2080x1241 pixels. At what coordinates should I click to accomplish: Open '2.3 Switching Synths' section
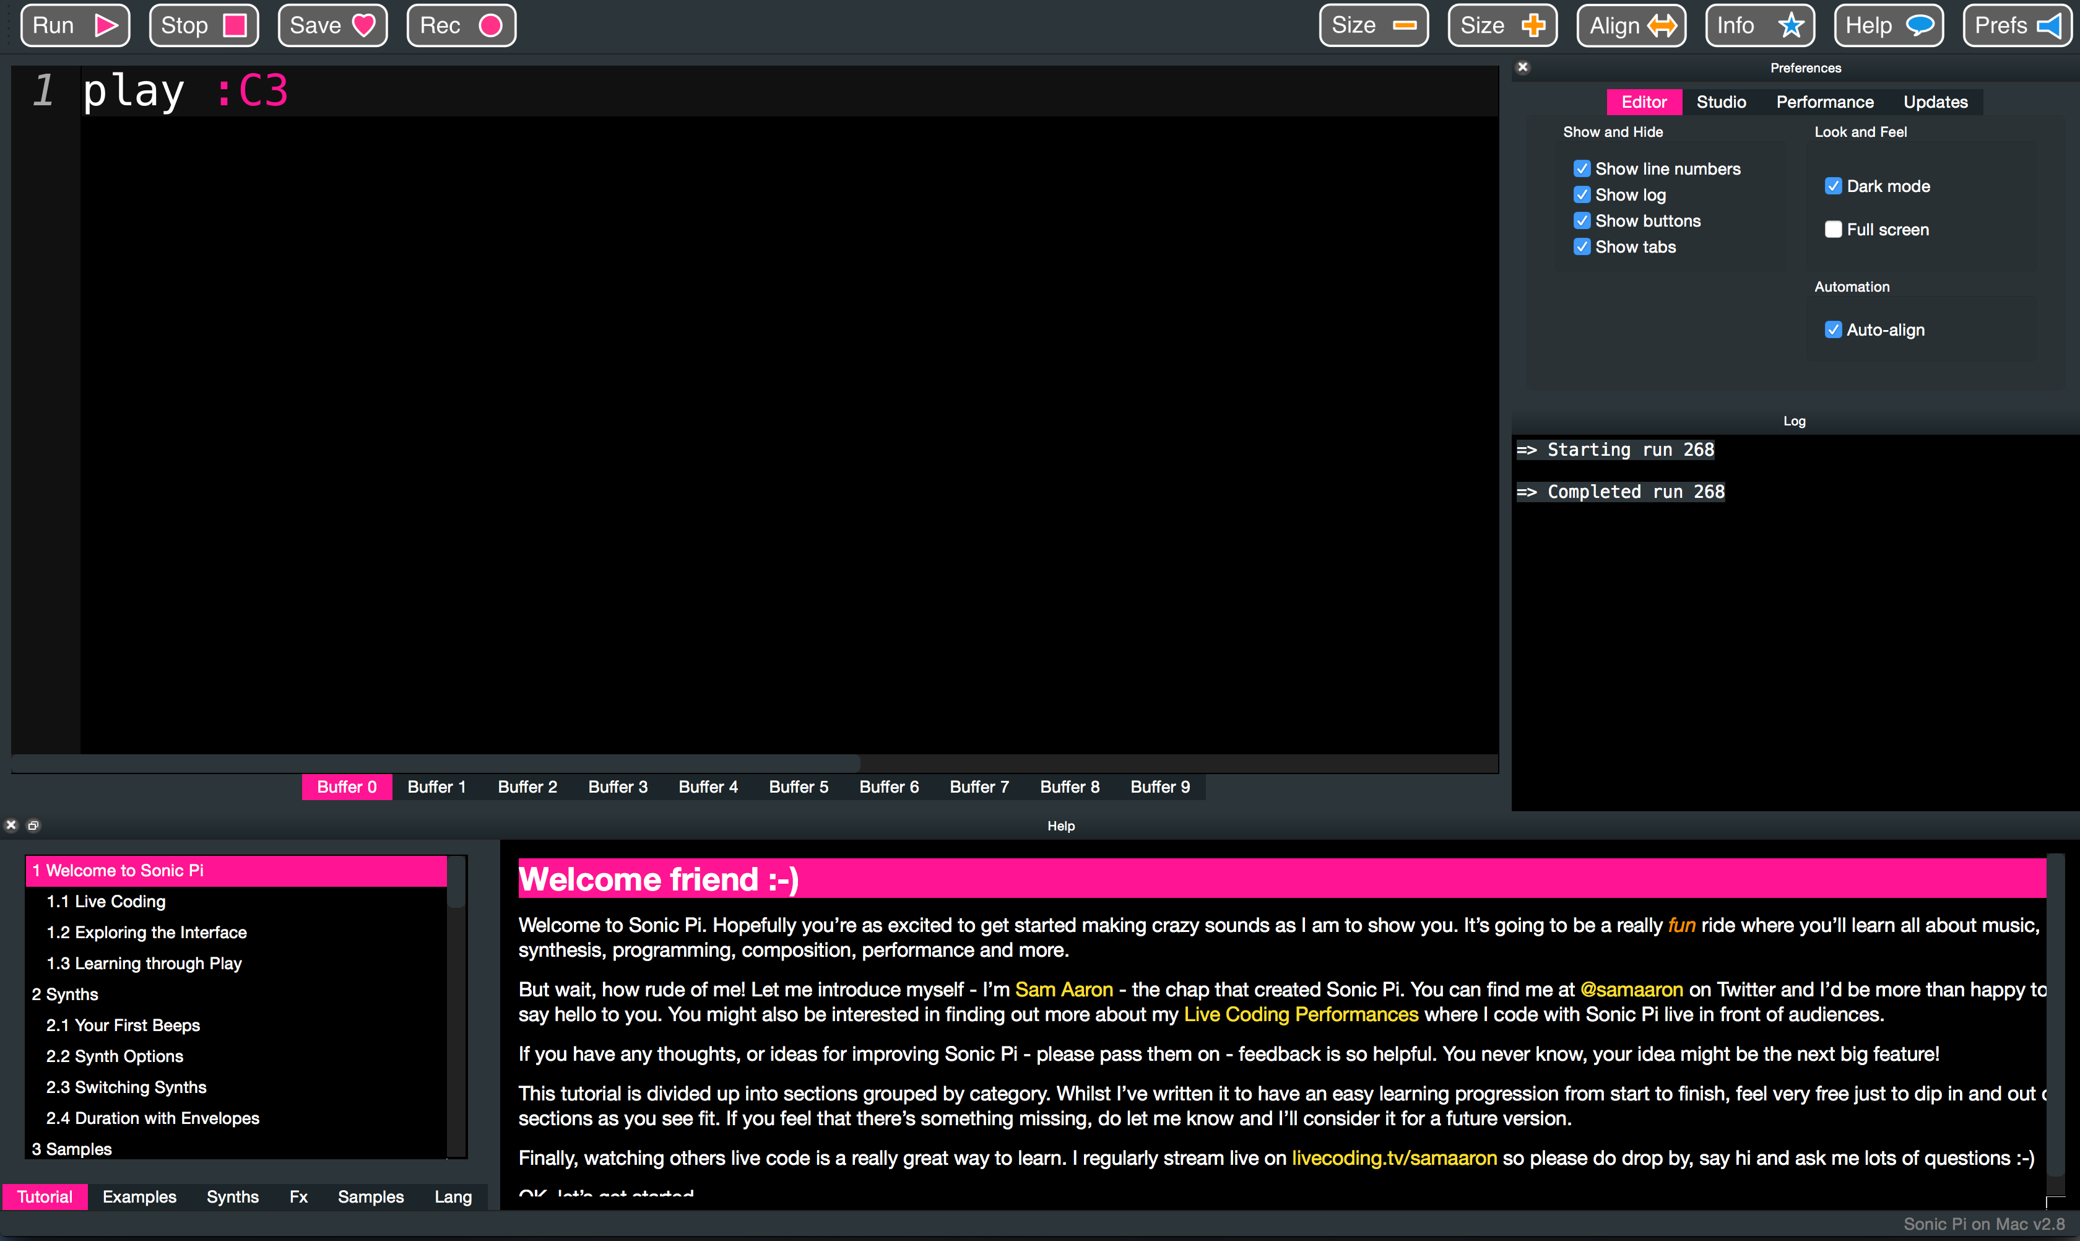[236, 1087]
